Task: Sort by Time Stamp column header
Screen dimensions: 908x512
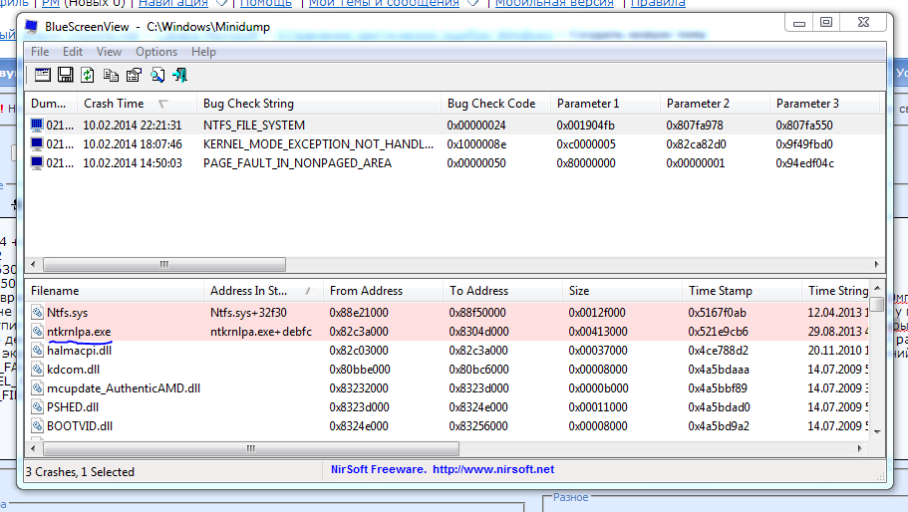Action: pyautogui.click(x=742, y=291)
